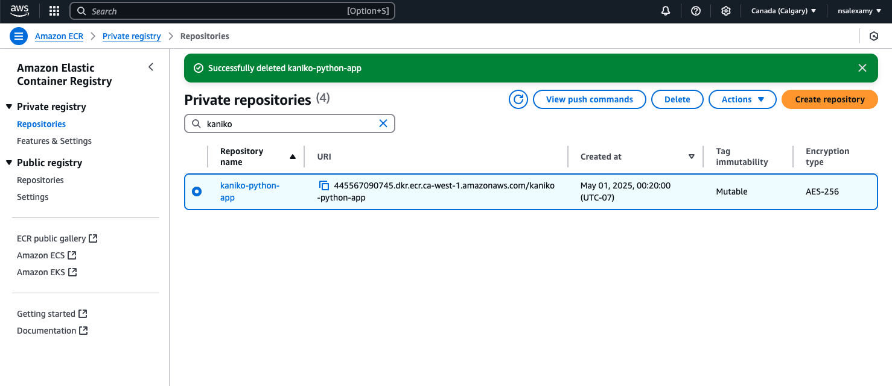Click the Delete button

tap(677, 99)
